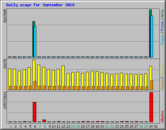Click the day 30 cyan pages bar

point(152,36)
